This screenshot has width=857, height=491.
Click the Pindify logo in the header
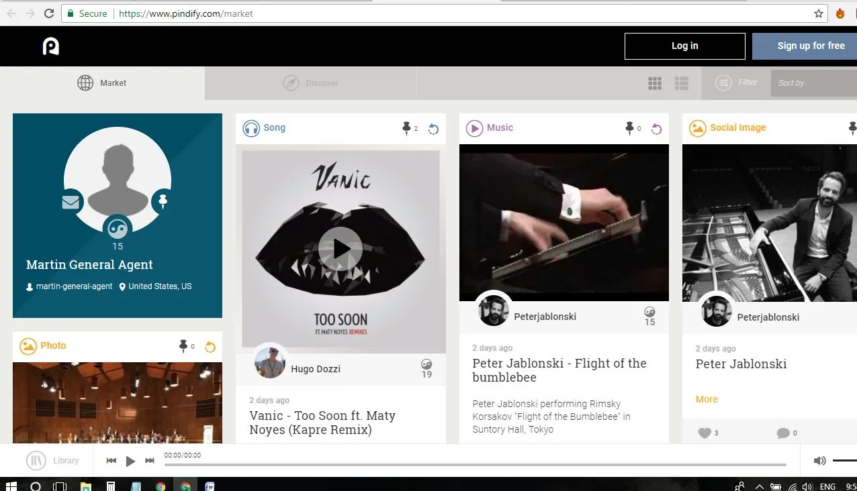(x=51, y=46)
